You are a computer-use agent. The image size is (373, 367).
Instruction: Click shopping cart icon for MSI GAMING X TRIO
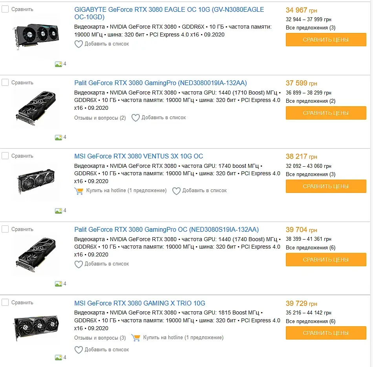click(136, 338)
